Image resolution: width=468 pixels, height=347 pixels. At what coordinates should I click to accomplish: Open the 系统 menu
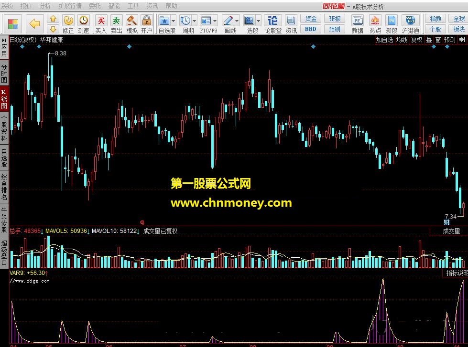pos(7,6)
